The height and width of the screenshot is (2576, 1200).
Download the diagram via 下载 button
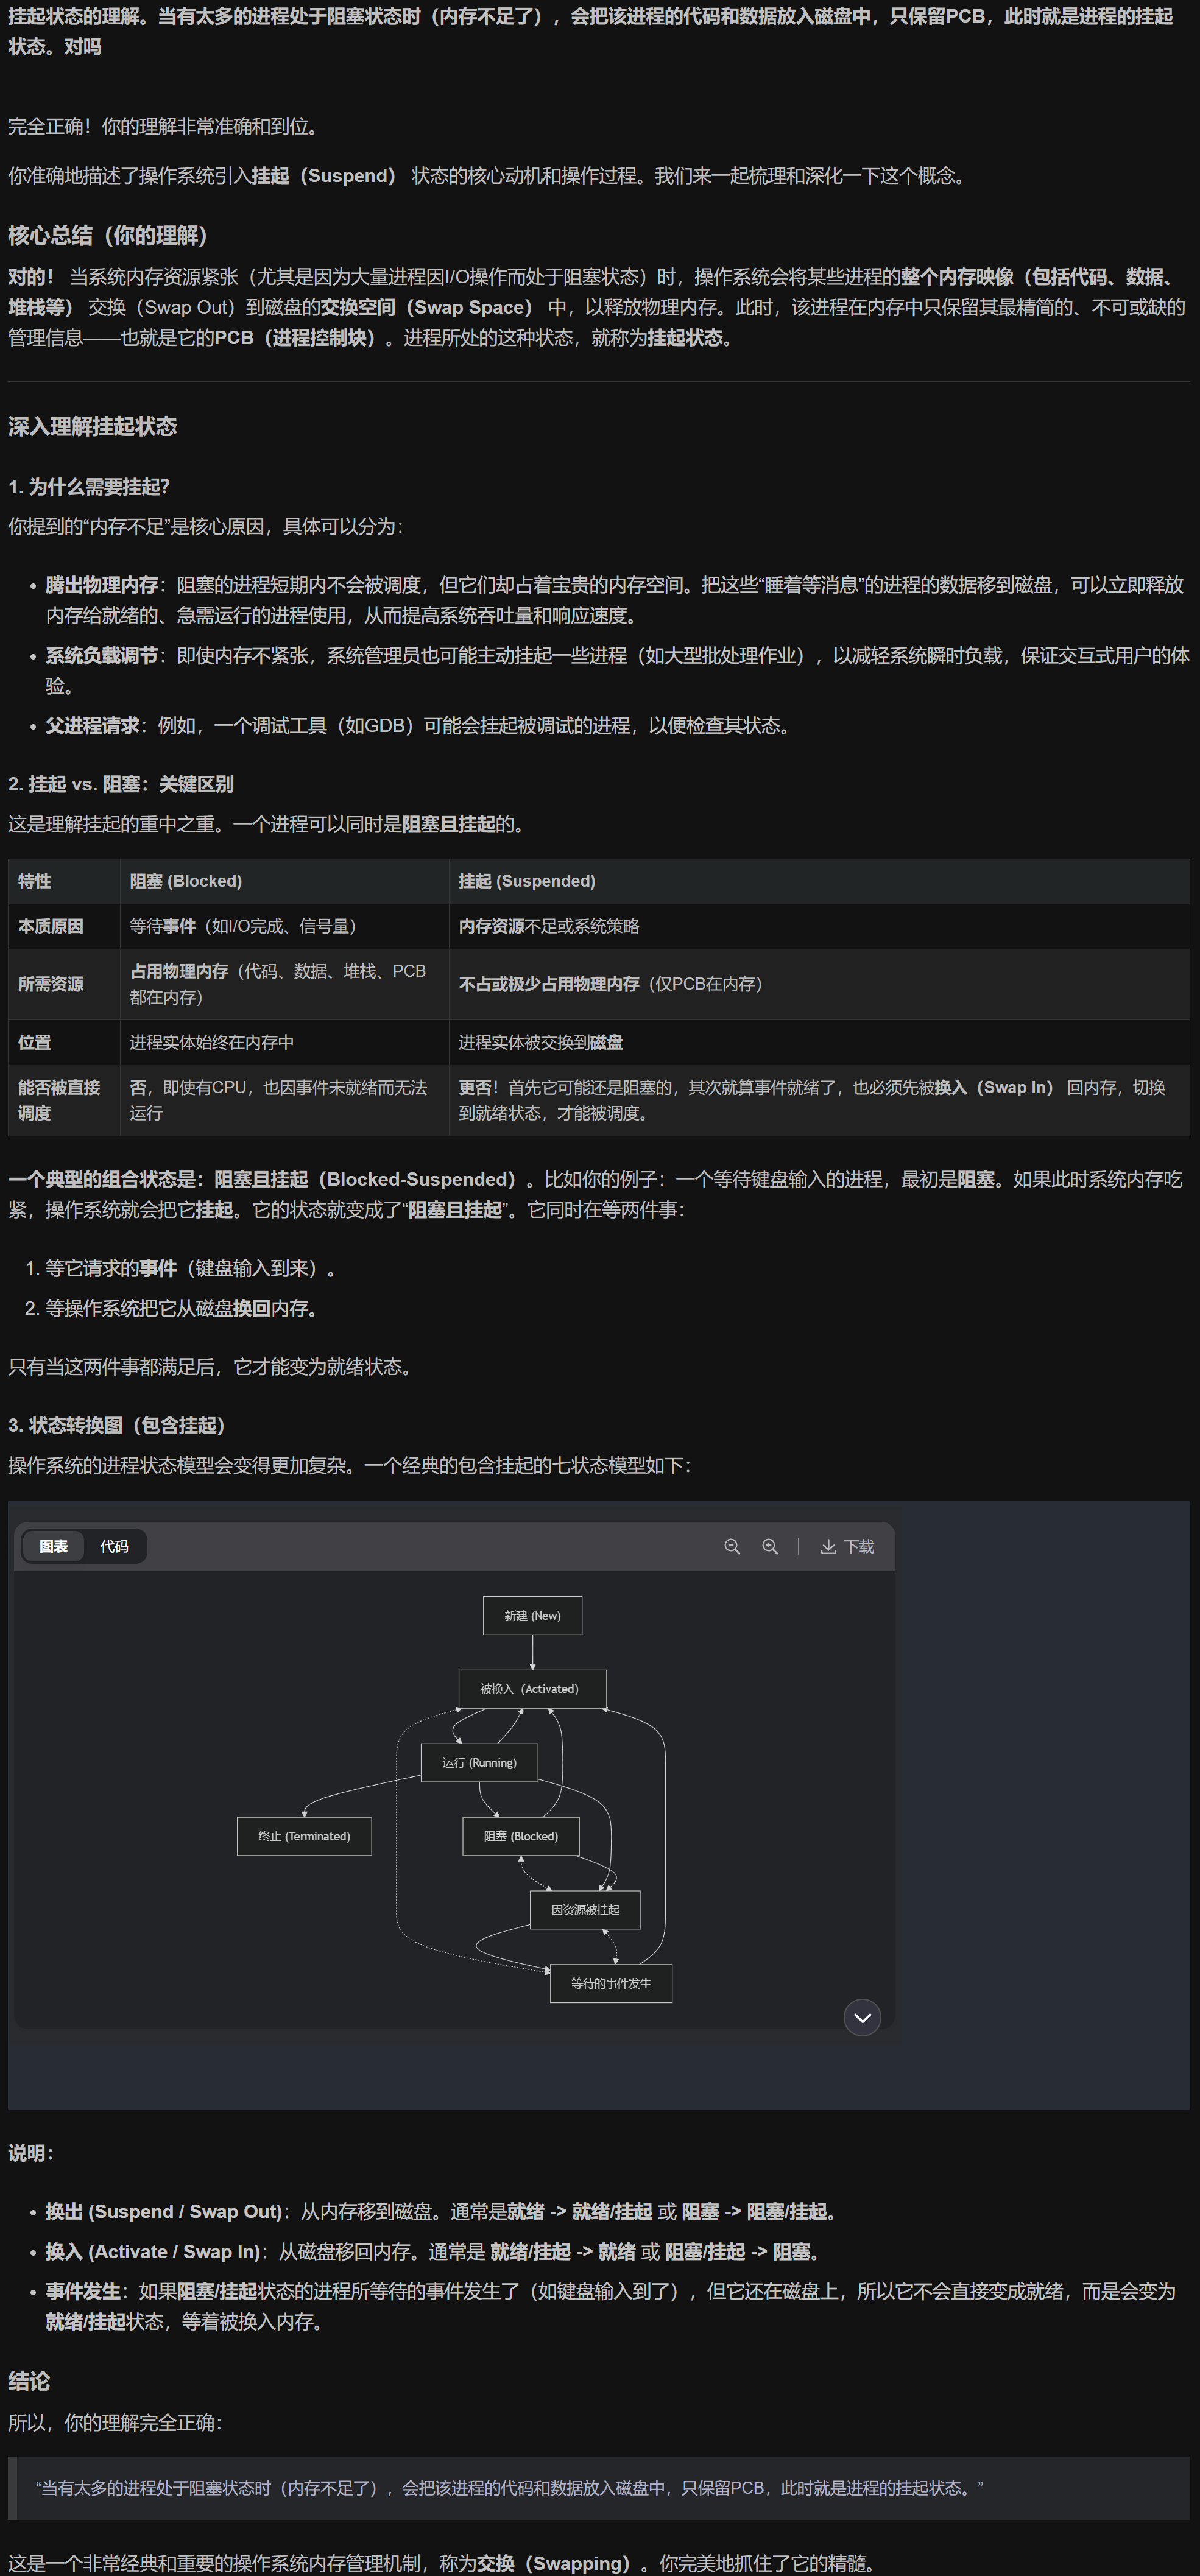click(847, 1547)
